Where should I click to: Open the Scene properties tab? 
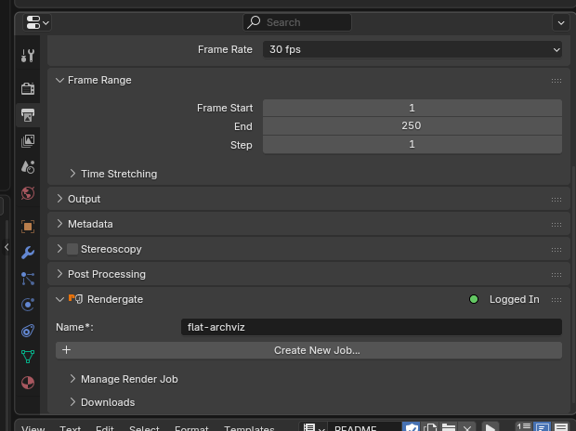click(28, 167)
